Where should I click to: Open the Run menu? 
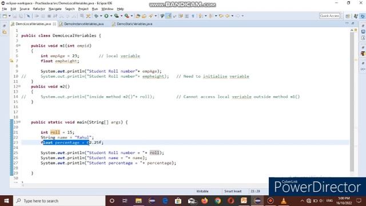coord(95,9)
